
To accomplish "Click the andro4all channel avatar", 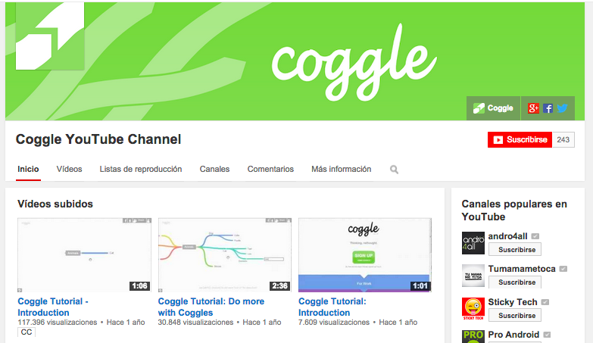I will click(x=473, y=243).
